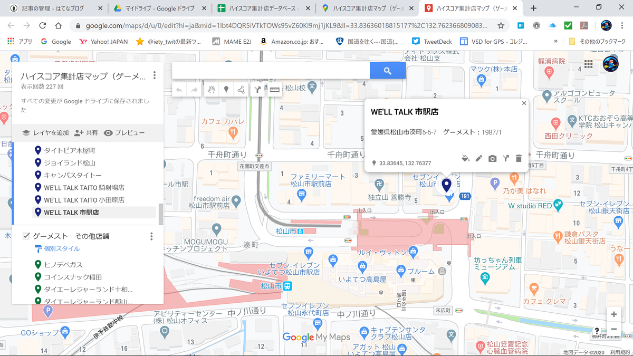
Task: Open 個別スタイル style link
Action: pos(57,249)
